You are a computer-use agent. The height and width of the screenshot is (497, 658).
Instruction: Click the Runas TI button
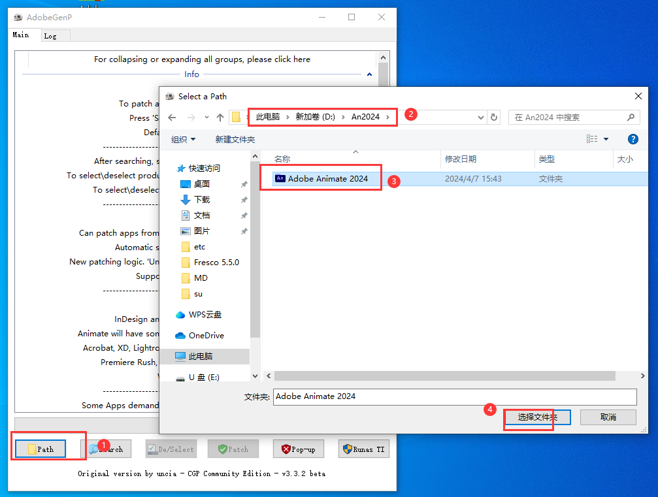[364, 449]
